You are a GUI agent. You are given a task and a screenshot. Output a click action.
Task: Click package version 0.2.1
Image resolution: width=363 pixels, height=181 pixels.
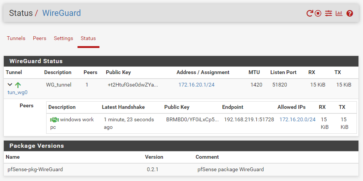tap(152, 169)
